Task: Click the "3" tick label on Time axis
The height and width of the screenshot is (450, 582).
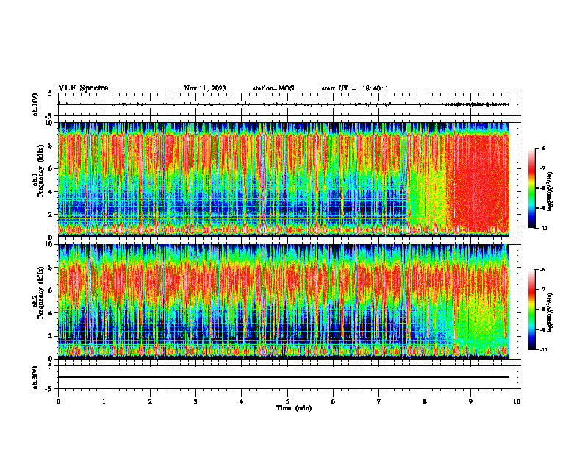Action: coord(195,401)
